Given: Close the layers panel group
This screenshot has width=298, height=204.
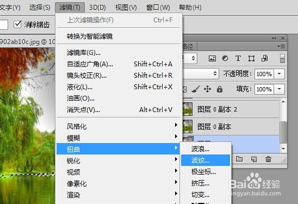Looking at the screenshot, I should [283, 39].
